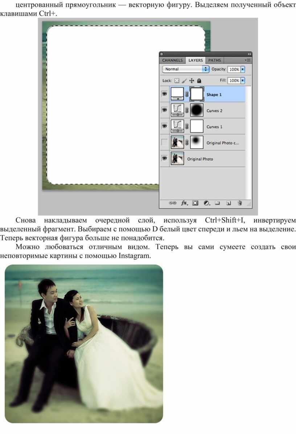Viewport: 296px width, 434px height.
Task: Select the Layers tab
Action: click(196, 60)
